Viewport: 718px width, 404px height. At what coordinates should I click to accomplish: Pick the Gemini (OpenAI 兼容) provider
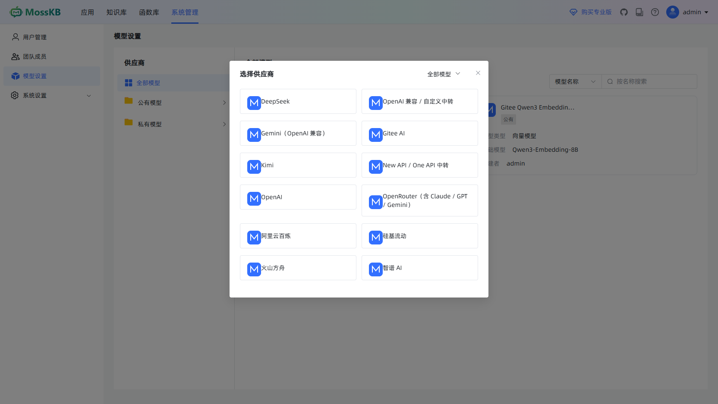298,133
